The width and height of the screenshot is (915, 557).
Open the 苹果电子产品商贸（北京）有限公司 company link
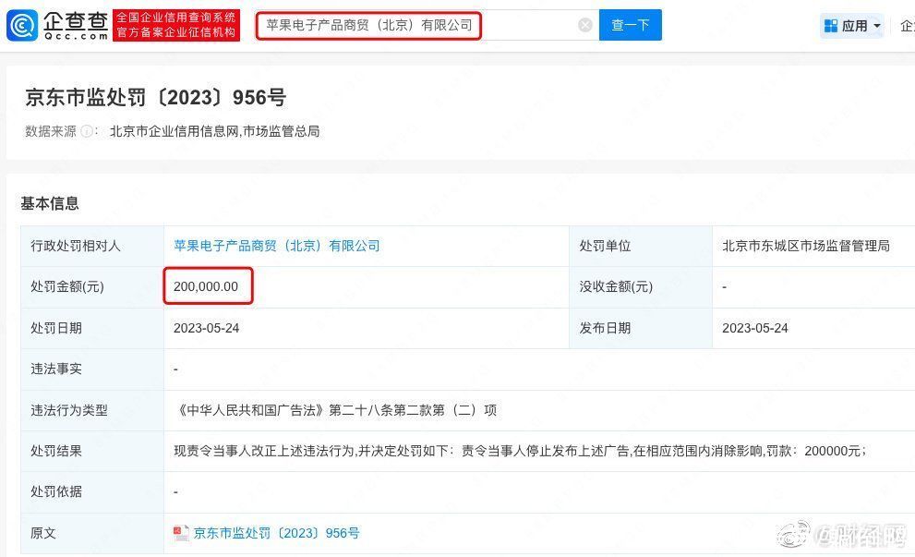click(x=277, y=246)
